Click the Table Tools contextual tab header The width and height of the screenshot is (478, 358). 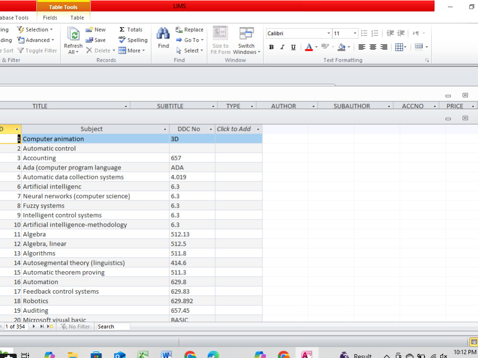(64, 7)
